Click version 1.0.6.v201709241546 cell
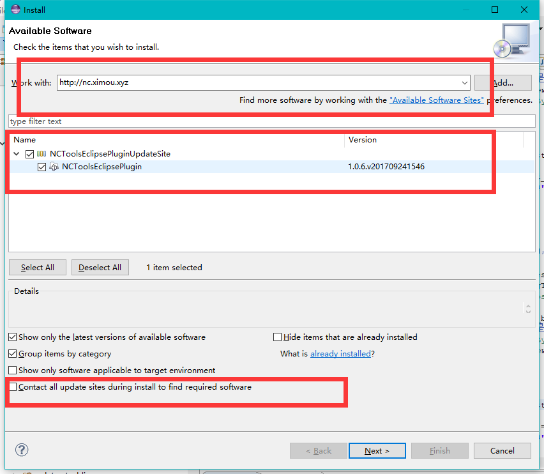The image size is (544, 474). pyautogui.click(x=386, y=167)
